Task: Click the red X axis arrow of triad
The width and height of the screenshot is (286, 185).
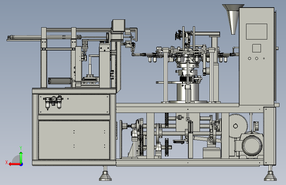Action: pos(14,164)
